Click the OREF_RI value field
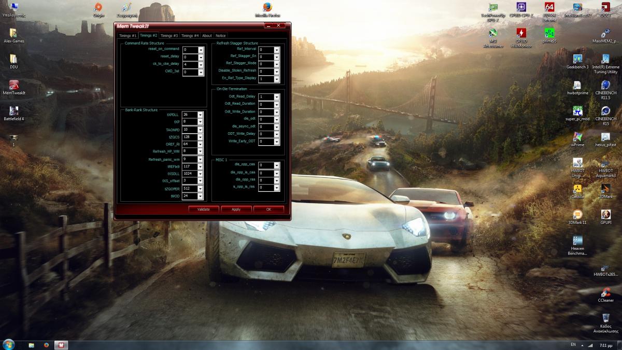This screenshot has height=350, width=622. pyautogui.click(x=190, y=144)
